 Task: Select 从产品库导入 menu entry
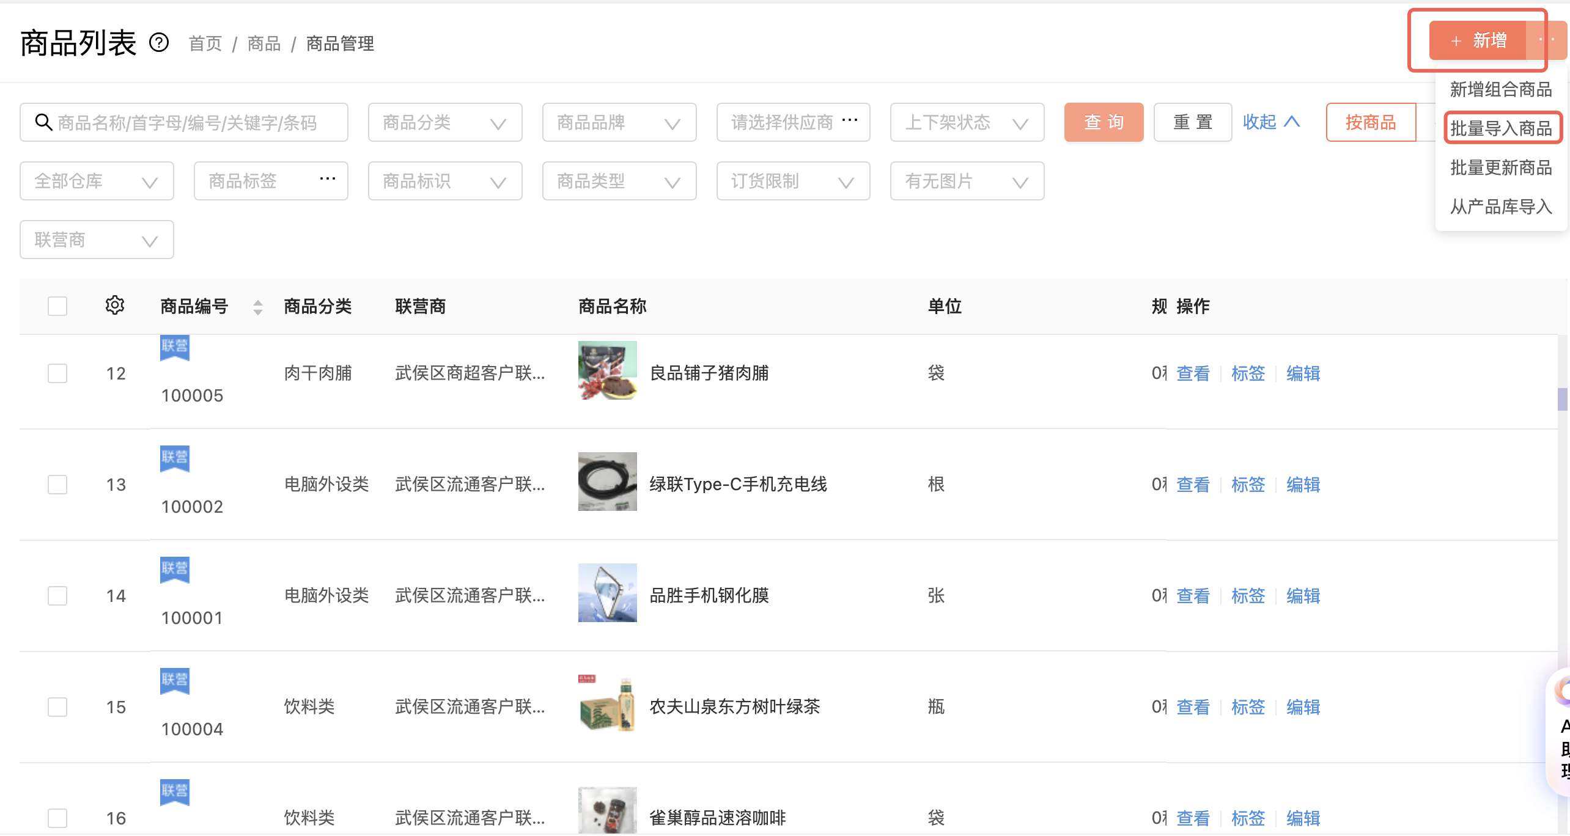click(1502, 207)
